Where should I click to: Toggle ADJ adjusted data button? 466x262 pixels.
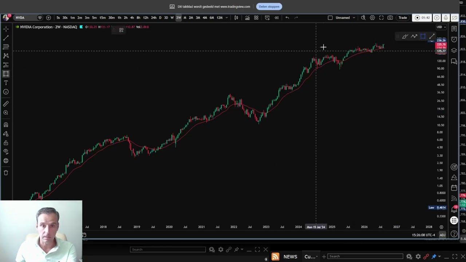click(442, 235)
